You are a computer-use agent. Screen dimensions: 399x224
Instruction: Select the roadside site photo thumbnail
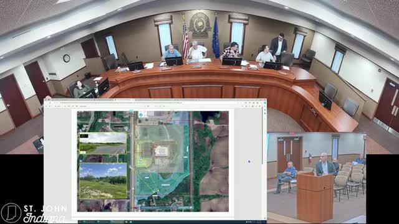coord(103,143)
